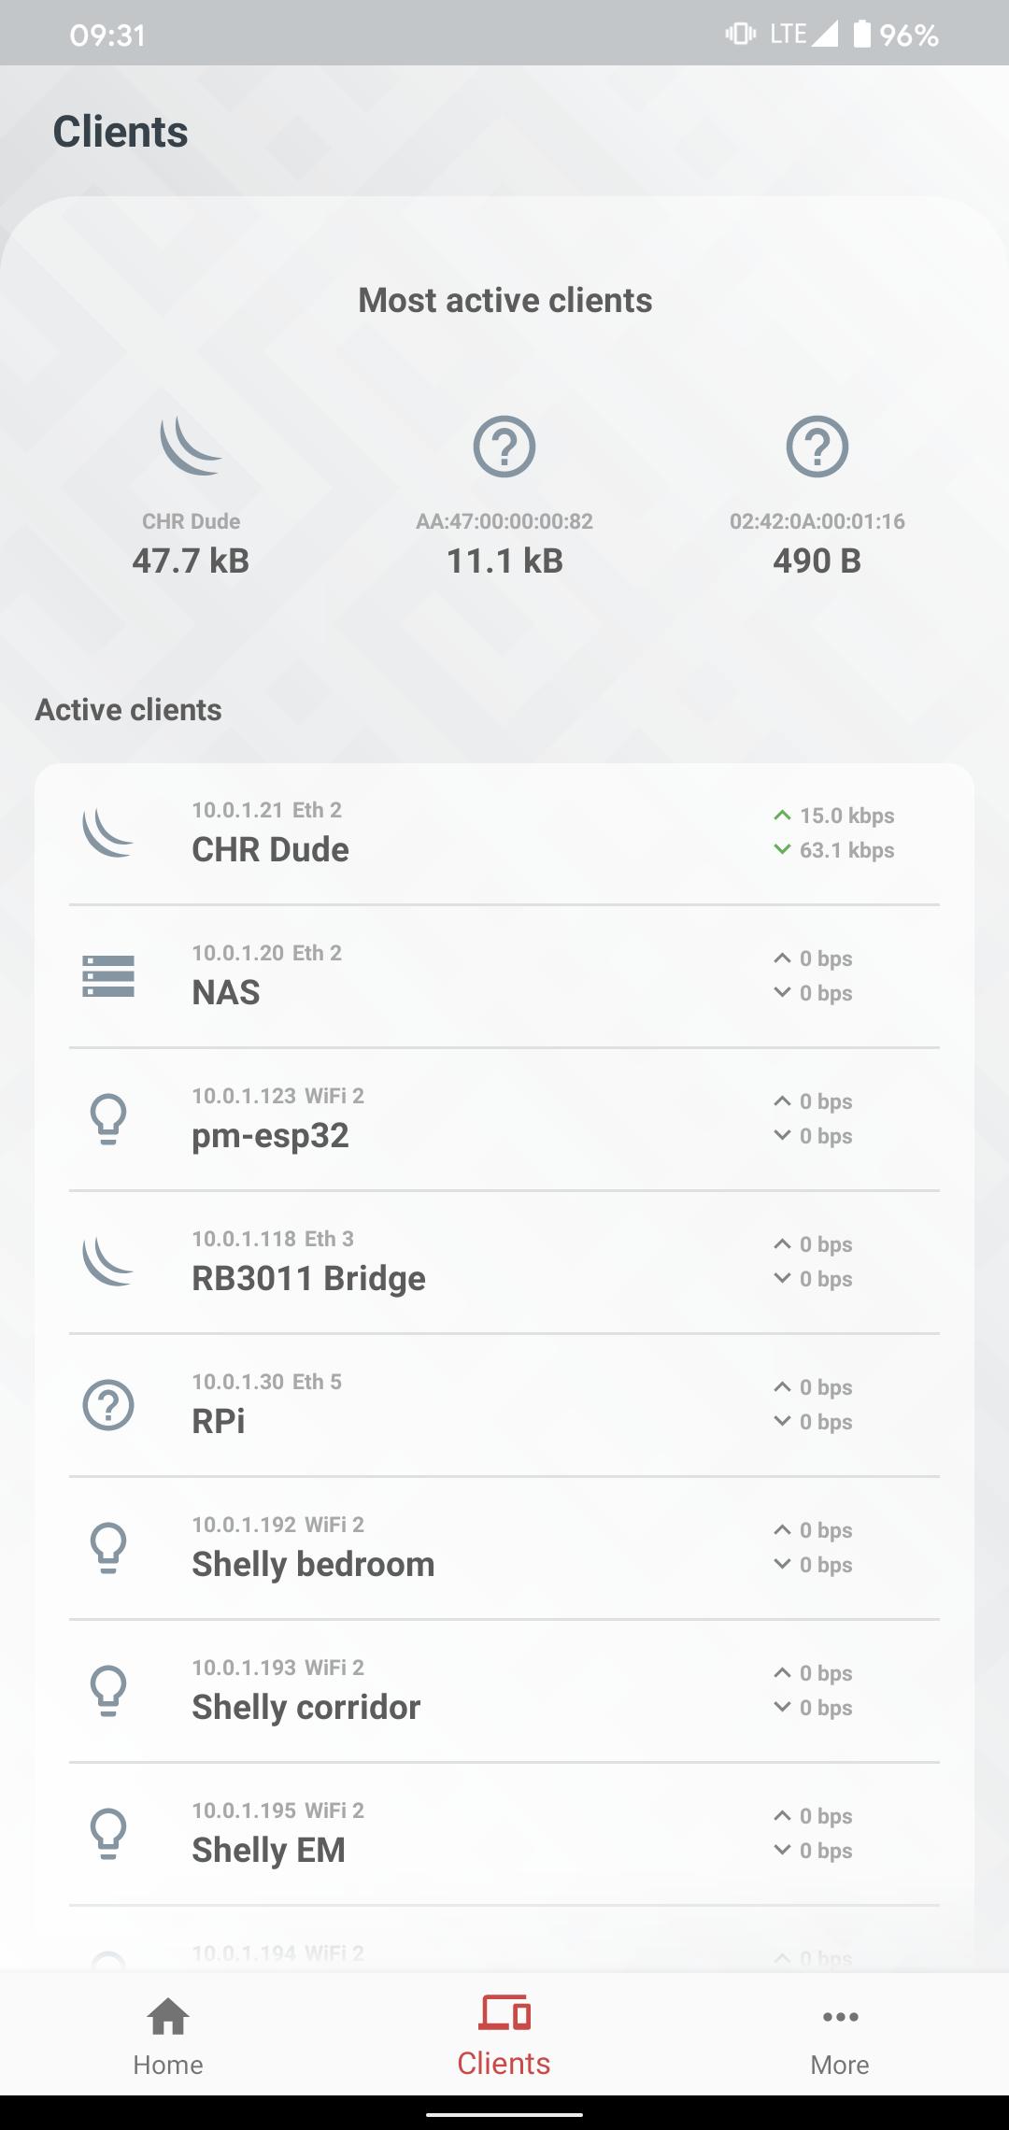
Task: Tap the CHR Dude MikroTik icon in Most active clients
Action: [x=191, y=447]
